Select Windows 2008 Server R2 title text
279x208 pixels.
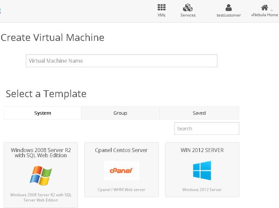pos(41,153)
